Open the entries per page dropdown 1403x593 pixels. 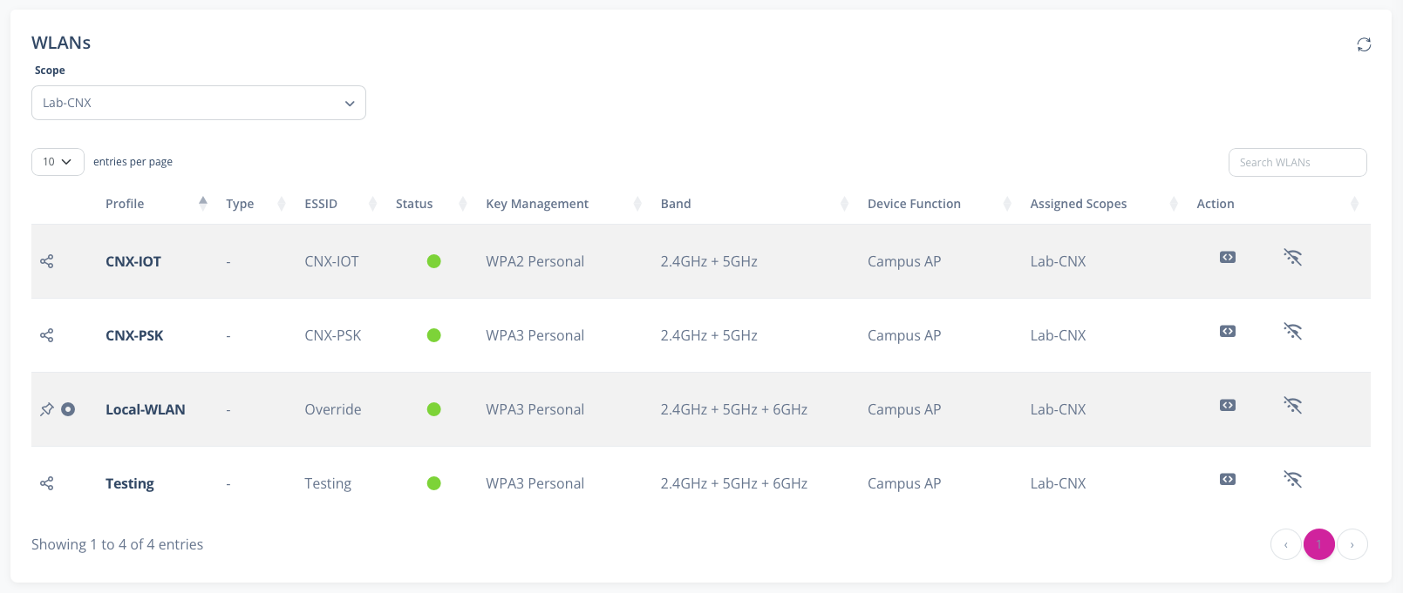tap(58, 162)
